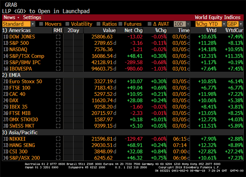Open the %Chg YTD dropdown
Screen dimensions: 246x177
click(x=224, y=24)
